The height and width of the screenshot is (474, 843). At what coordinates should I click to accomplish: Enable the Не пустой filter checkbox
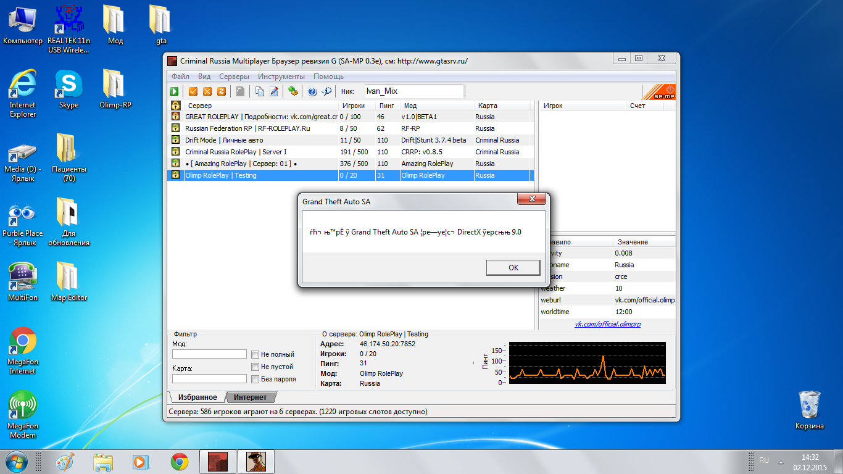(x=255, y=367)
